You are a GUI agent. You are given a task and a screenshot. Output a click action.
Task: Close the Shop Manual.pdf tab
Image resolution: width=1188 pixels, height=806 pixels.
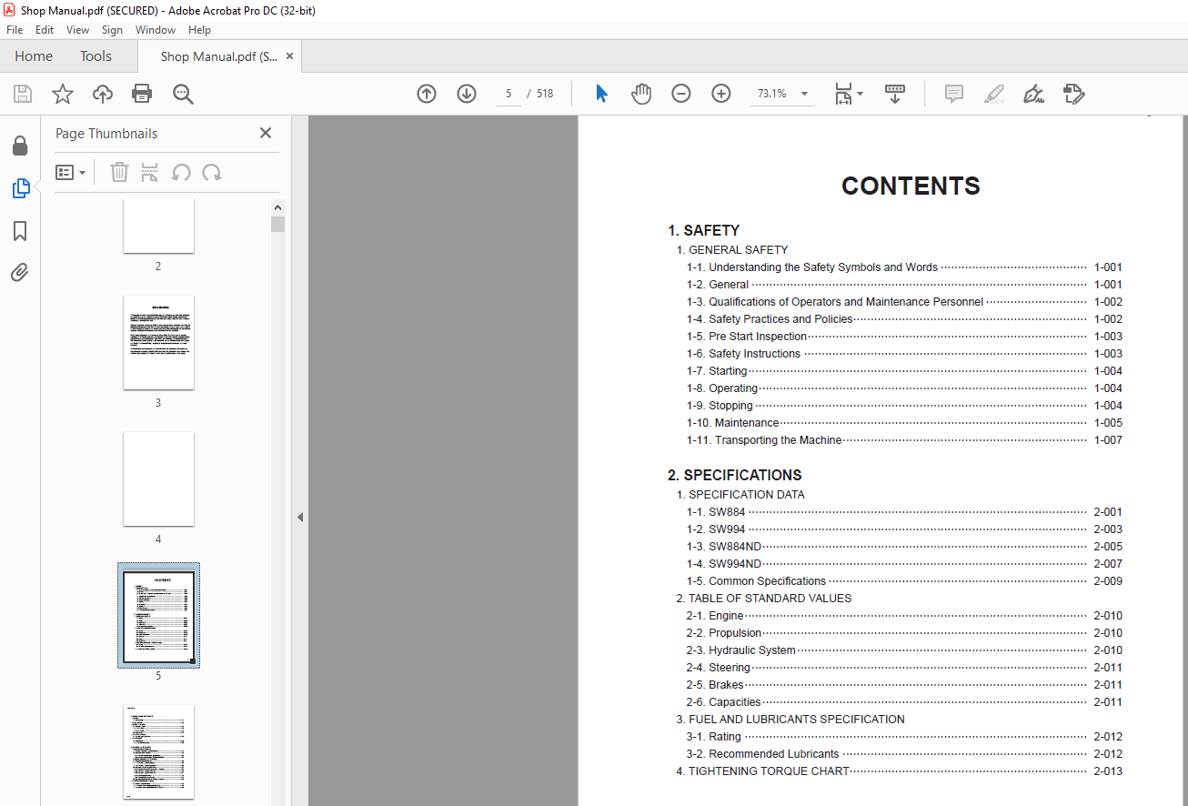coord(290,56)
